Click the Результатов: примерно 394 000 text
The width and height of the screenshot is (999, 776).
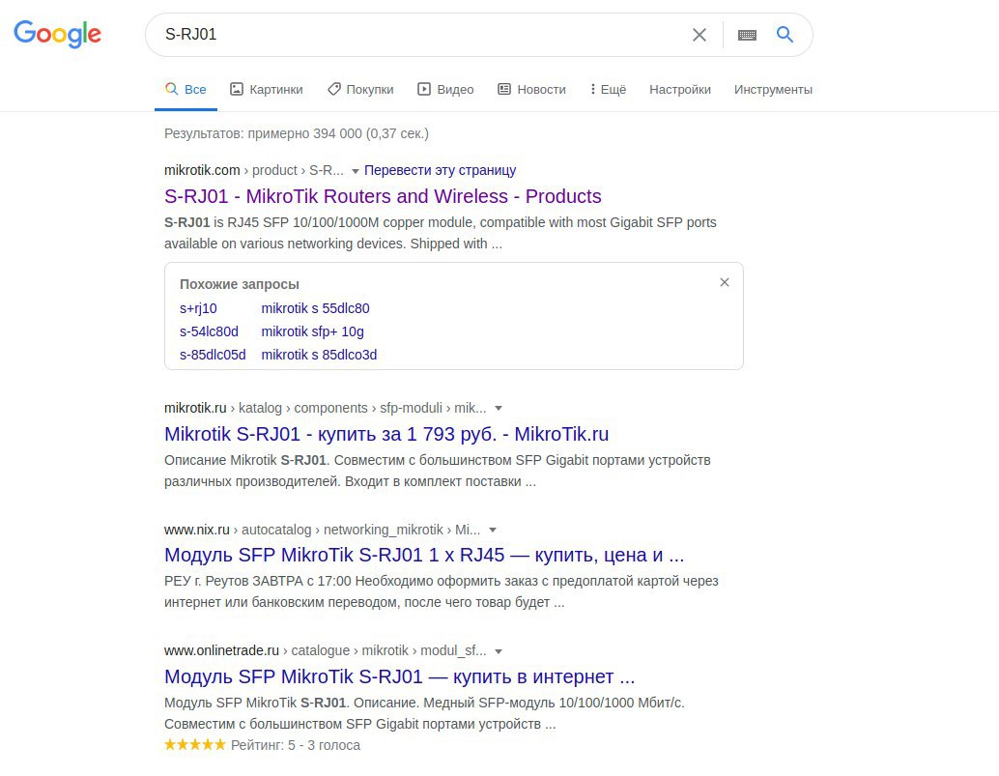pyautogui.click(x=297, y=133)
